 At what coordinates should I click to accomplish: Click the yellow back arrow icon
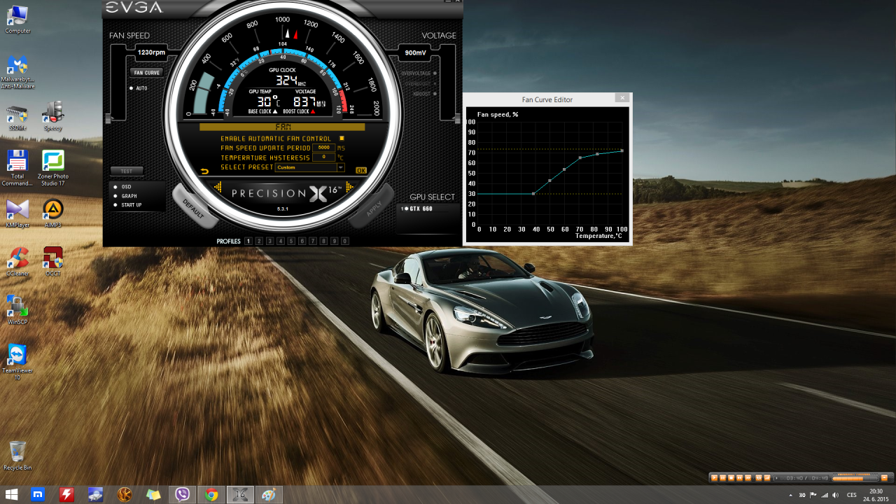[x=205, y=170]
